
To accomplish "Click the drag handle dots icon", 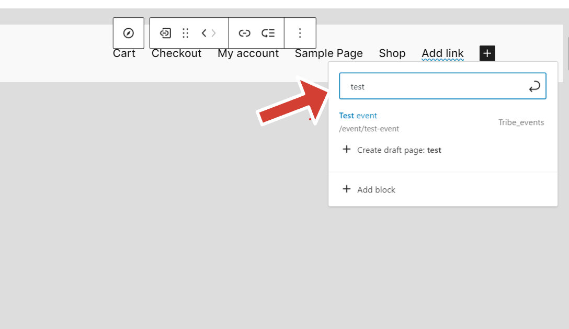I will coord(185,33).
